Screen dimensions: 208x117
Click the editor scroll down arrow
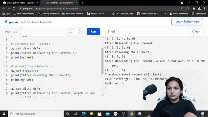102,96
